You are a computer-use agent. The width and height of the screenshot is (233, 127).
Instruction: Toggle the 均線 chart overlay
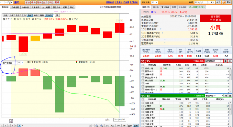pos(6,15)
